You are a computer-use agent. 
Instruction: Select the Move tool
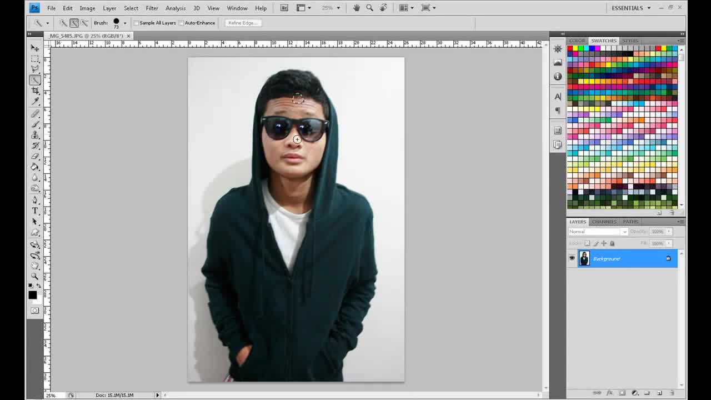point(35,48)
